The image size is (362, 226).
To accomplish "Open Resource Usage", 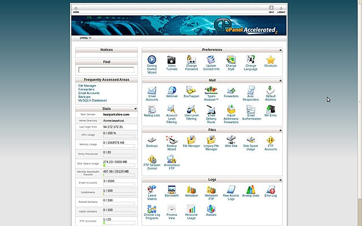I will pyautogui.click(x=191, y=212).
